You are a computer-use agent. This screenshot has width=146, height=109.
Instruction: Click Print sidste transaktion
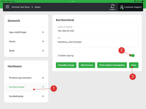[112, 65]
